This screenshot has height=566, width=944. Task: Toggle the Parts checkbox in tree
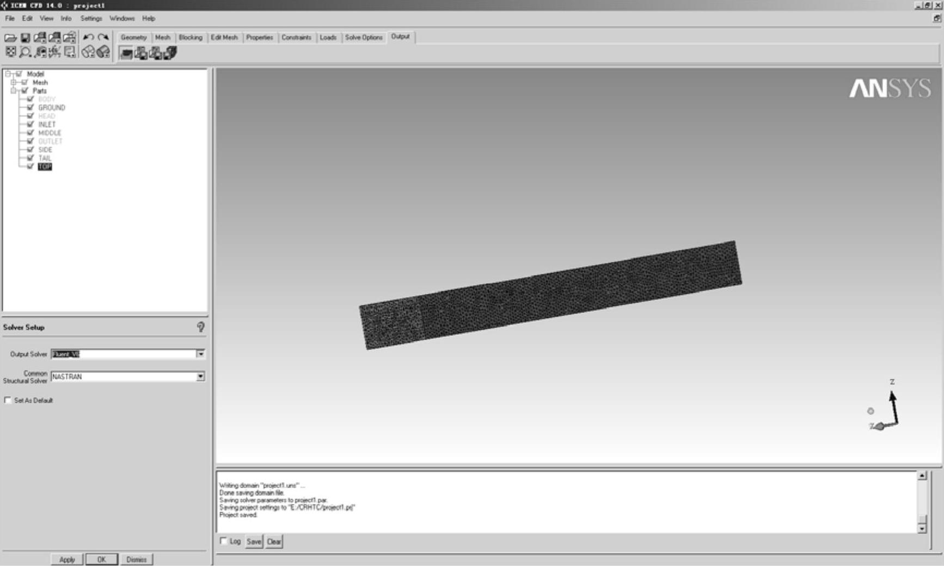24,91
